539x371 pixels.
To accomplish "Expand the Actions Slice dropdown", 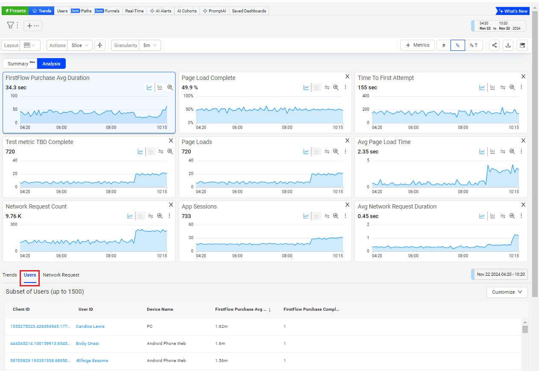I will click(x=80, y=45).
